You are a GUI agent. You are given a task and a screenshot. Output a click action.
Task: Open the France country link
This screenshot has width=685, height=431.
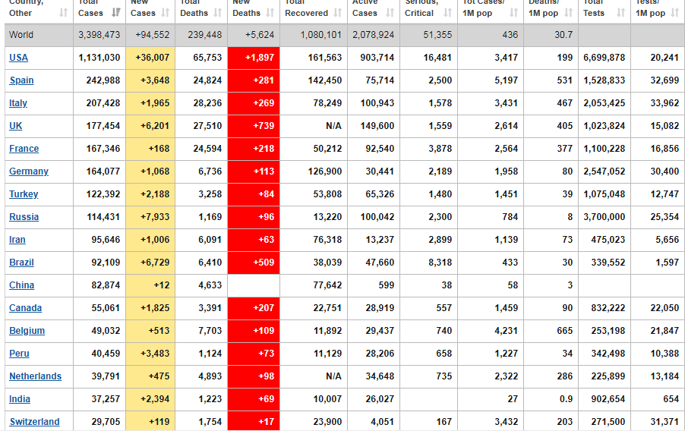(24, 149)
